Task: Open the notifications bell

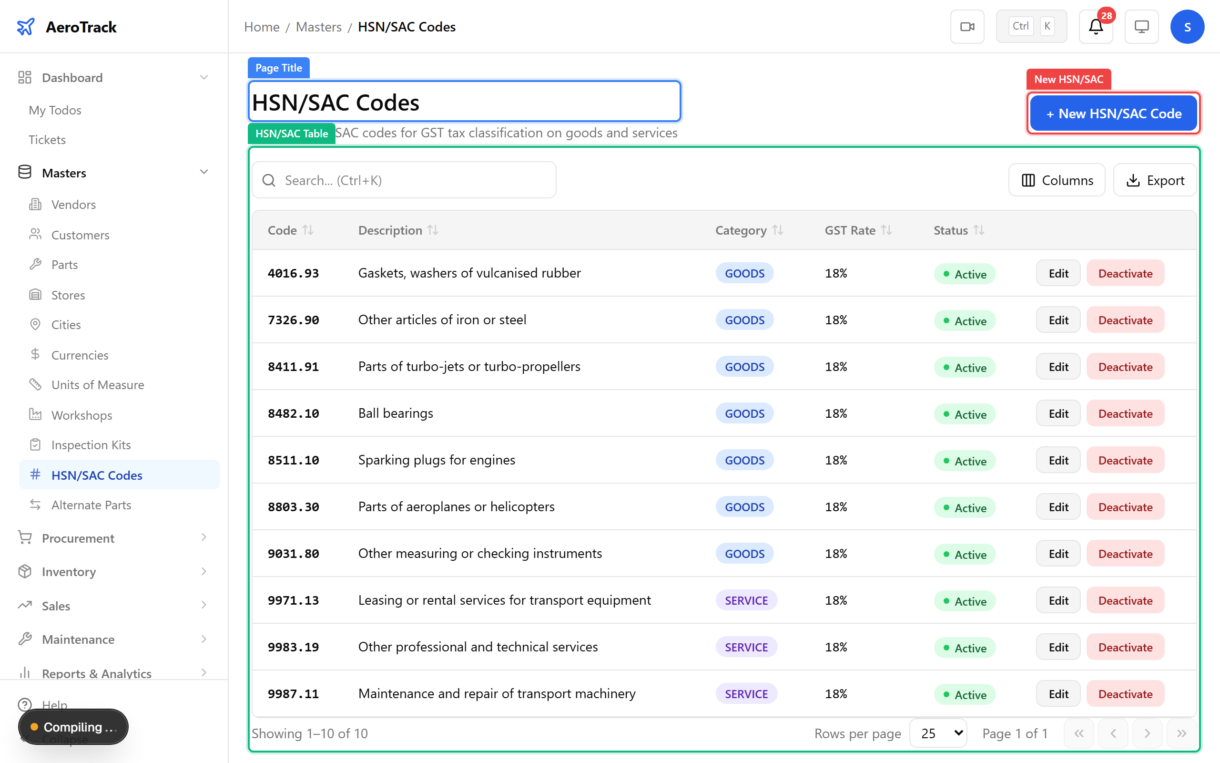Action: [1096, 27]
